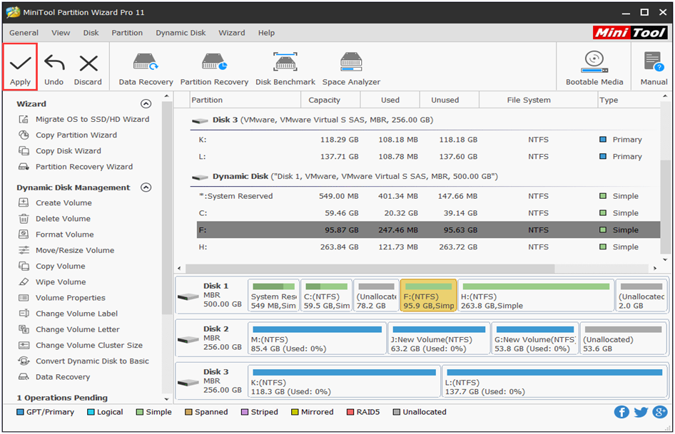Select the K: partition row
Image resolution: width=675 pixels, height=434 pixels.
428,140
